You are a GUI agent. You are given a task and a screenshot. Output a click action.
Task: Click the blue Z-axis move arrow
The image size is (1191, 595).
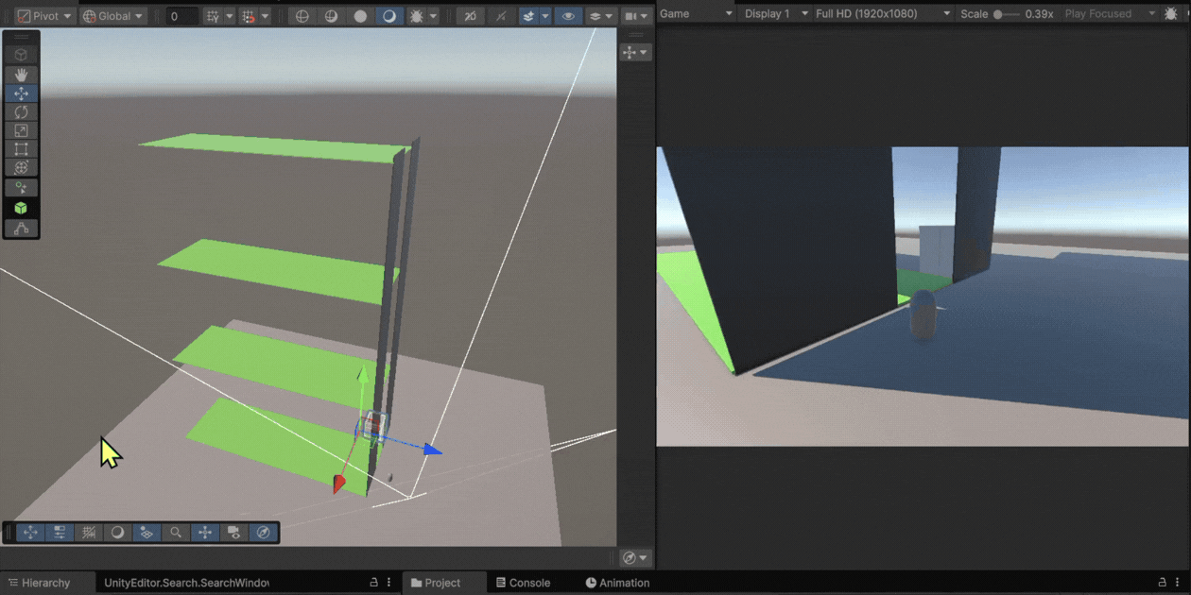tap(432, 450)
